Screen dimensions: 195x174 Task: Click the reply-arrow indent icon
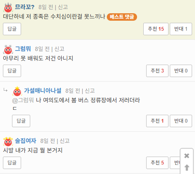pyautogui.click(x=5, y=90)
